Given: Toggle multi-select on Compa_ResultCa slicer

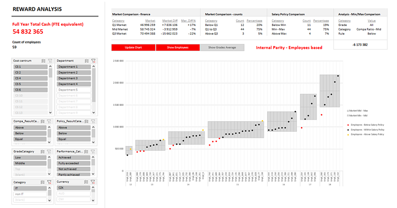Looking at the screenshot, I should [x=43, y=121].
